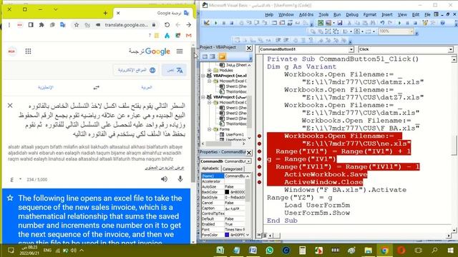Switch to Alphabetic properties tab

click(210, 168)
